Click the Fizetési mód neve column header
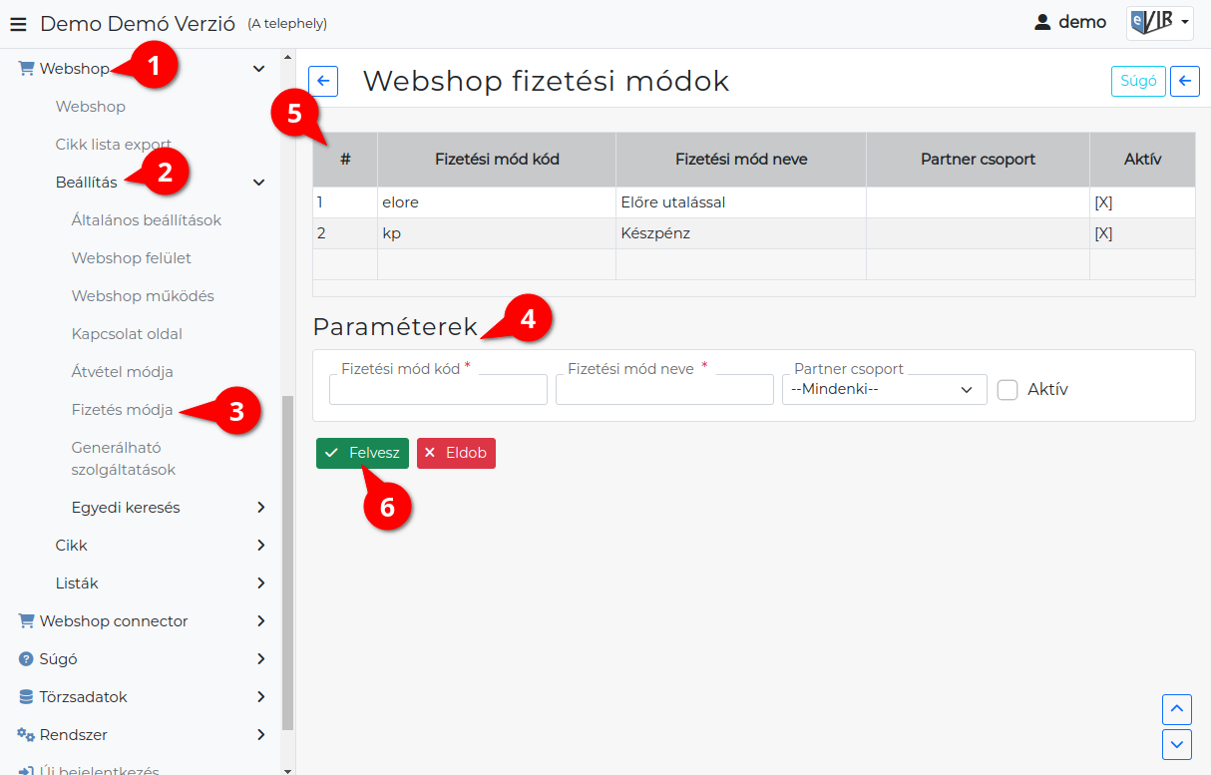Viewport: 1211px width, 775px height. tap(741, 160)
